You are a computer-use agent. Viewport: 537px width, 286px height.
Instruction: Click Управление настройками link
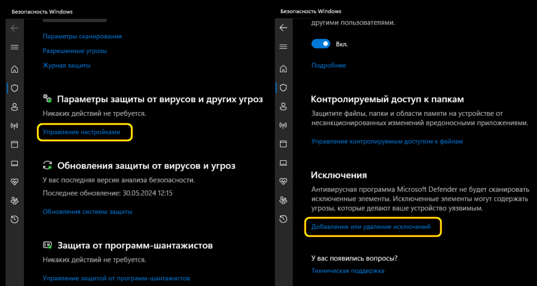[81, 132]
